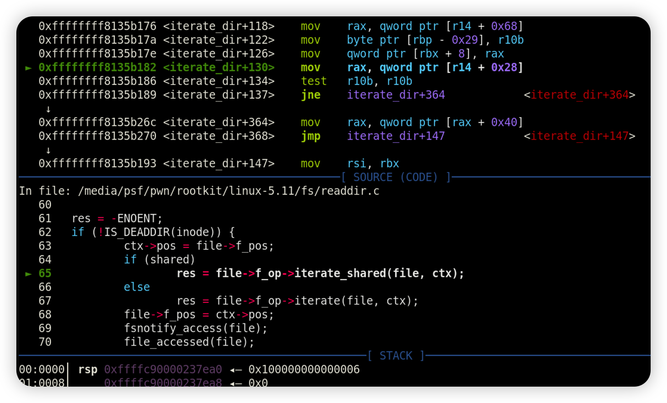Select 'ctx->pos = file->f_pos;' on line 63
Viewport: 667px width, 403px height.
pos(199,246)
